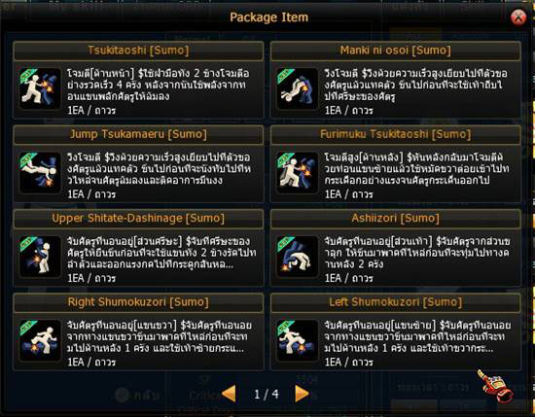
Task: Click the Ashiizori [Sumo] title header
Action: 396,218
